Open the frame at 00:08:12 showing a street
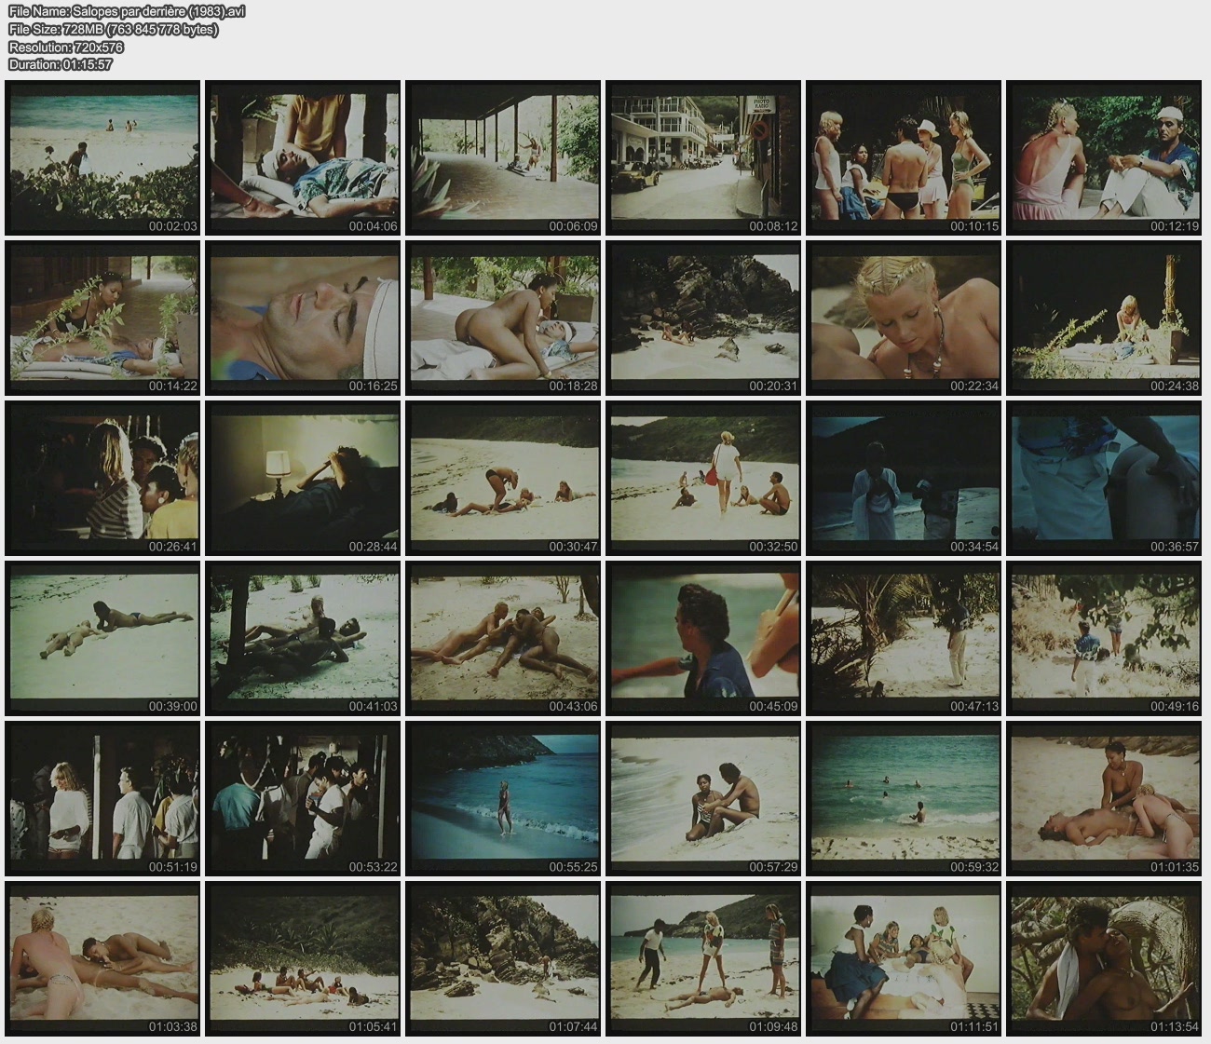The image size is (1211, 1044). 703,156
